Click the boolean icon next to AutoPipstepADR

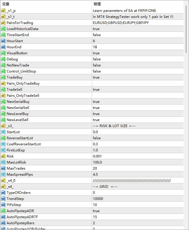click(3, 211)
